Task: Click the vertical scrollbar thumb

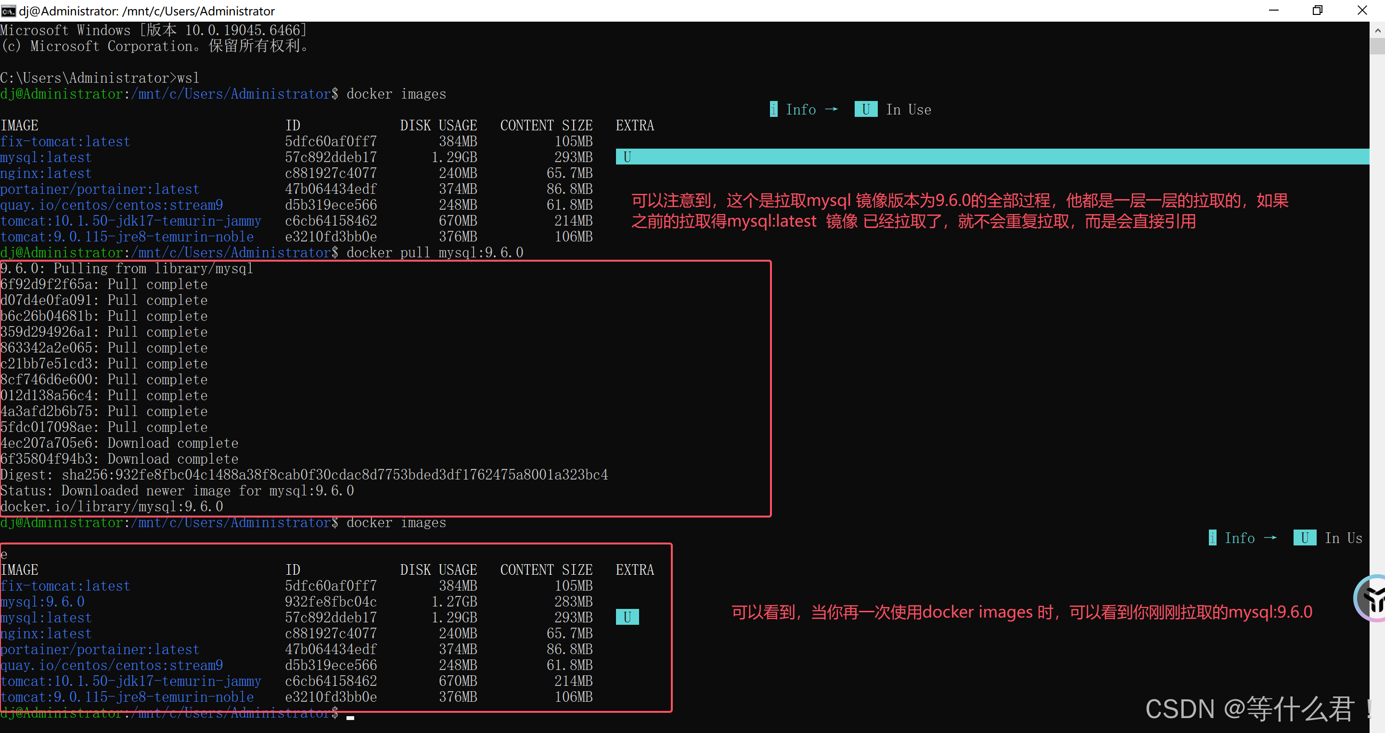Action: pyautogui.click(x=1377, y=47)
